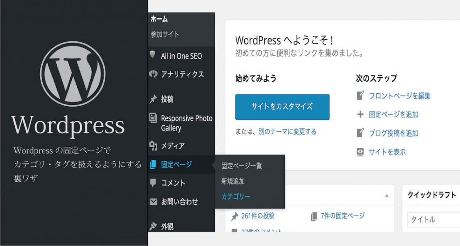Image resolution: width=460 pixels, height=246 pixels.
Task: Click the 外観 paintbrush icon
Action: point(153,226)
